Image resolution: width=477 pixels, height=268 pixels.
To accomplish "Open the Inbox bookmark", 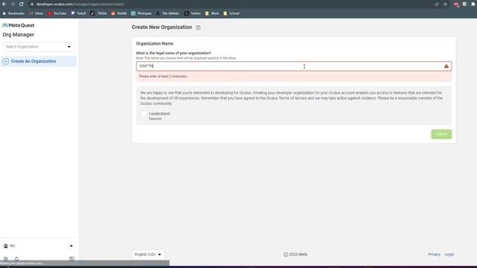I will point(36,13).
